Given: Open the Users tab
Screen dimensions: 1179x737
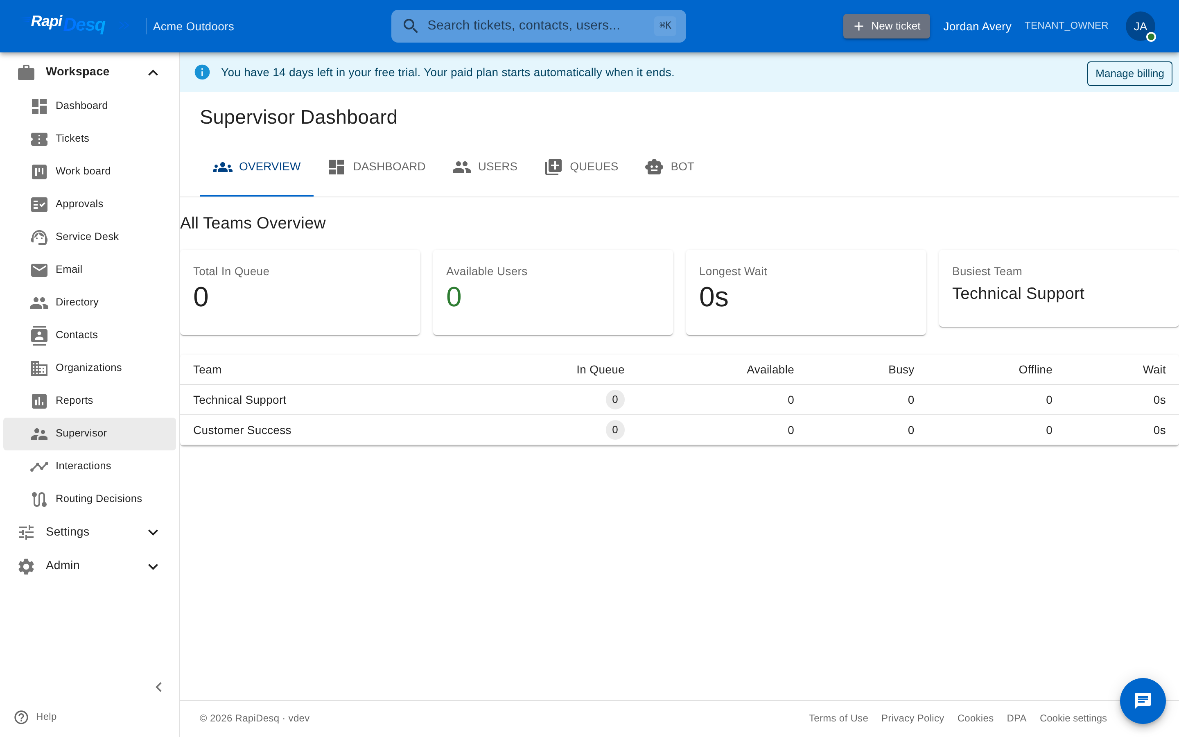Looking at the screenshot, I should point(485,167).
